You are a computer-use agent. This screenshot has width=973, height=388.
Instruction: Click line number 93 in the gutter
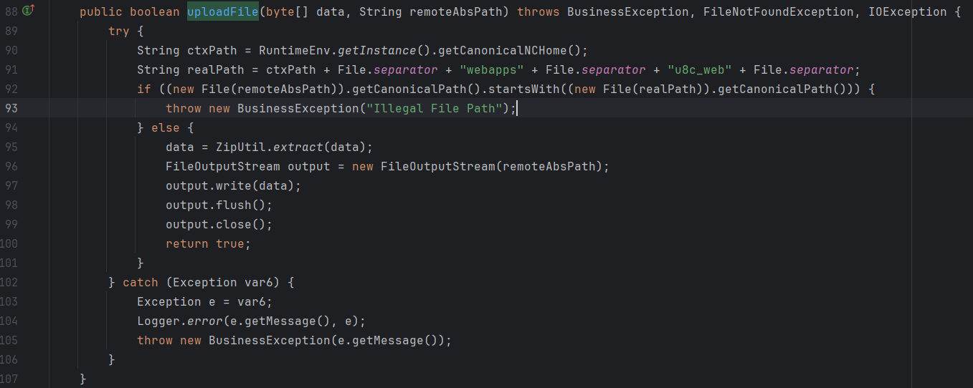point(11,108)
